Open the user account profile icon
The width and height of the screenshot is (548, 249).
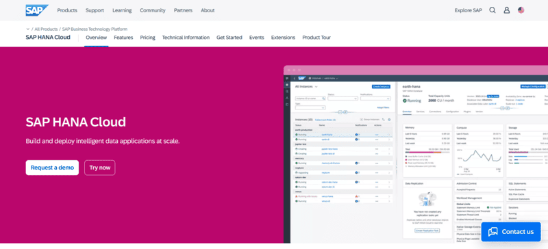click(506, 10)
